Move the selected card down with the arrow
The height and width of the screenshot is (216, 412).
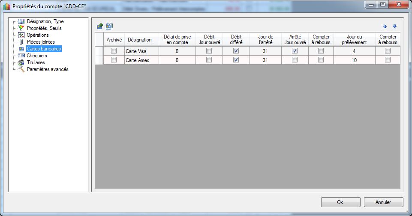pos(394,27)
